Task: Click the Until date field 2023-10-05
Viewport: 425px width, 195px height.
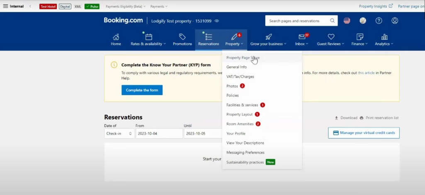Action: [203, 133]
